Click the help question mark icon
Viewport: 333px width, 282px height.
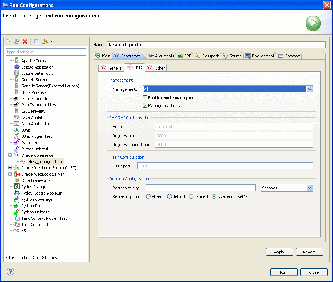click(10, 272)
